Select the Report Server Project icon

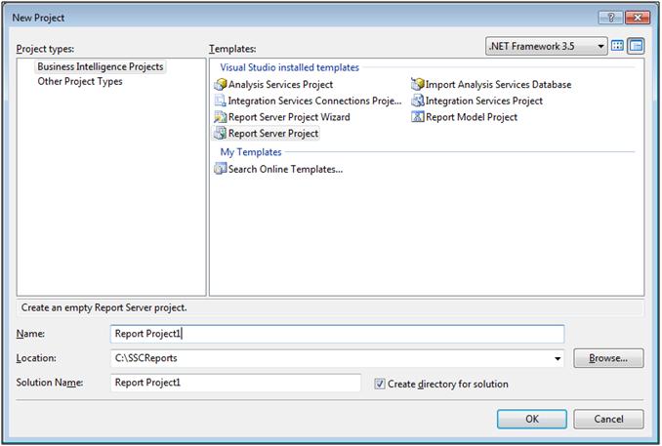220,134
